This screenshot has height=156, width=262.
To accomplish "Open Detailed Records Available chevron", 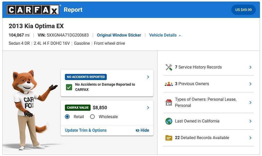I will coord(250,138).
